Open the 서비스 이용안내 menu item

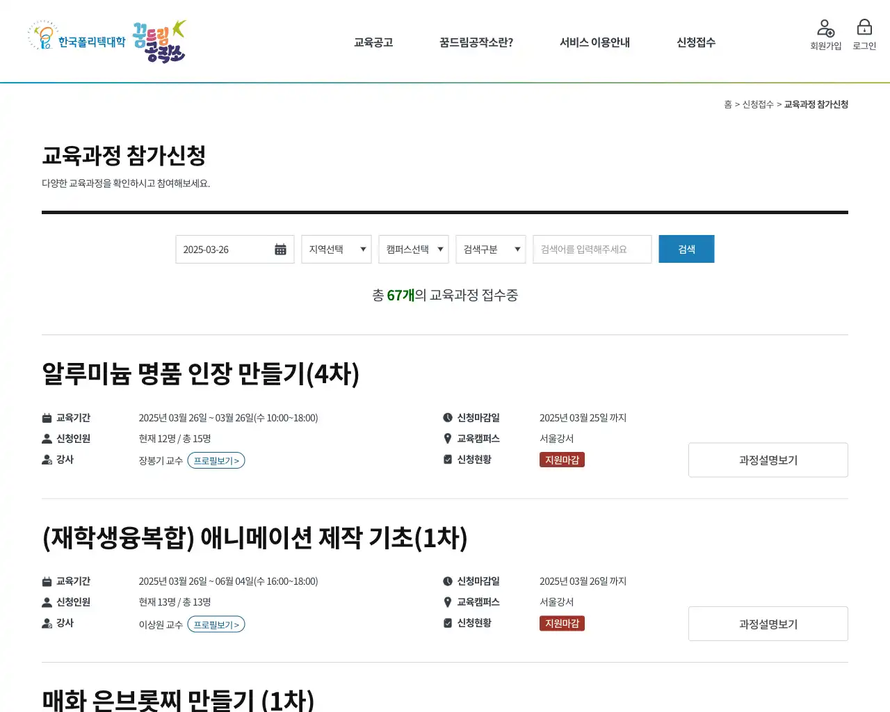[x=594, y=42]
